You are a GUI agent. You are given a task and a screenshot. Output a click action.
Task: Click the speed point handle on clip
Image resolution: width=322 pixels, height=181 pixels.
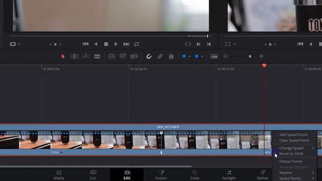click(161, 152)
